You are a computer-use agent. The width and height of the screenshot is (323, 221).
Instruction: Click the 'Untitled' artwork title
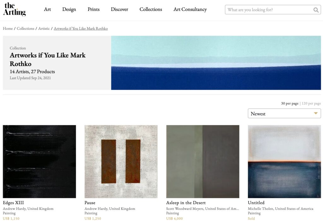pos(256,203)
